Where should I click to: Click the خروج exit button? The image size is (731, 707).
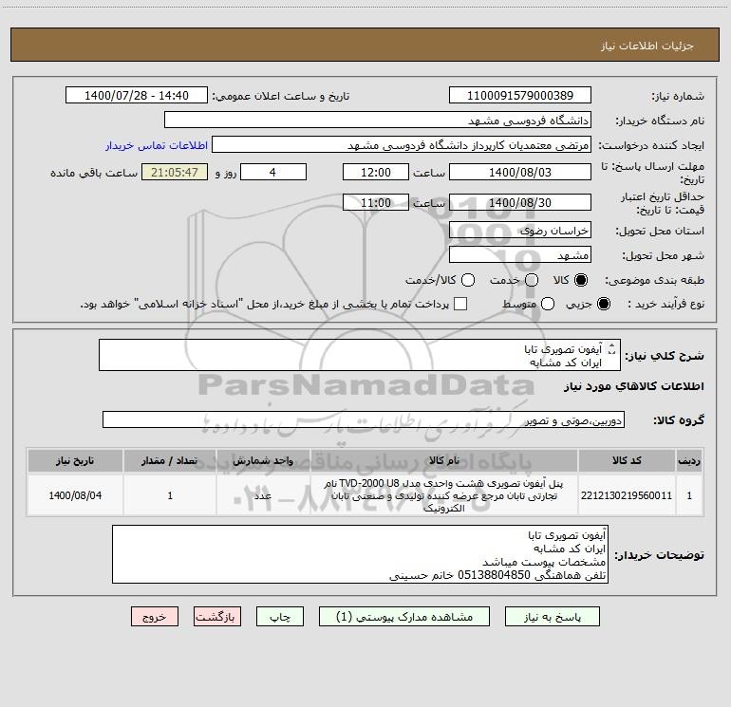point(155,617)
